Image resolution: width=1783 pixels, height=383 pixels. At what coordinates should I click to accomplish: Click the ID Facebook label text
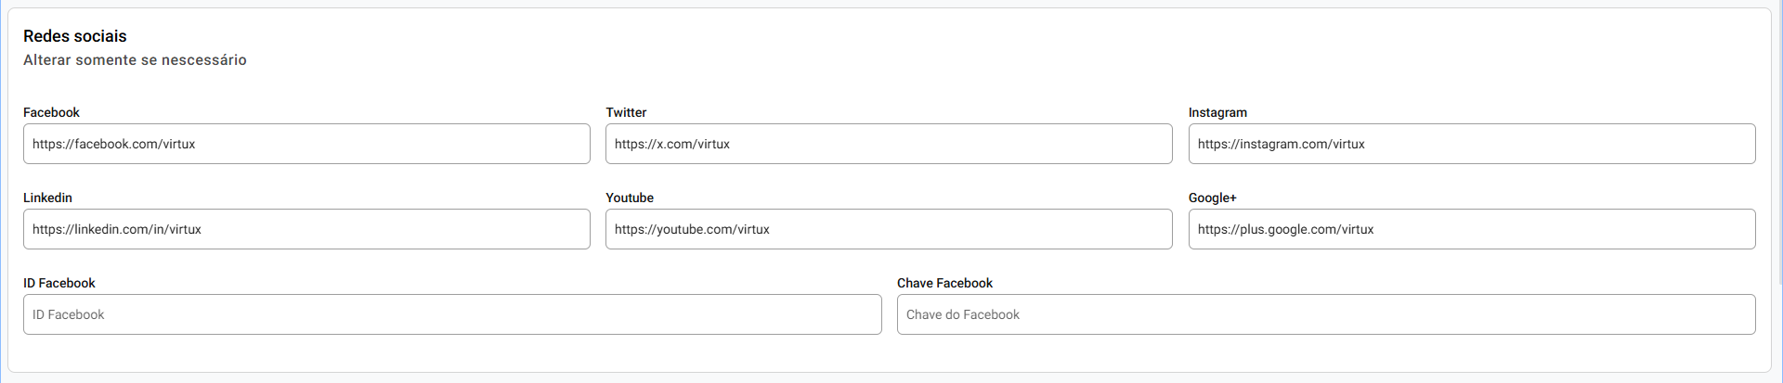coord(59,283)
